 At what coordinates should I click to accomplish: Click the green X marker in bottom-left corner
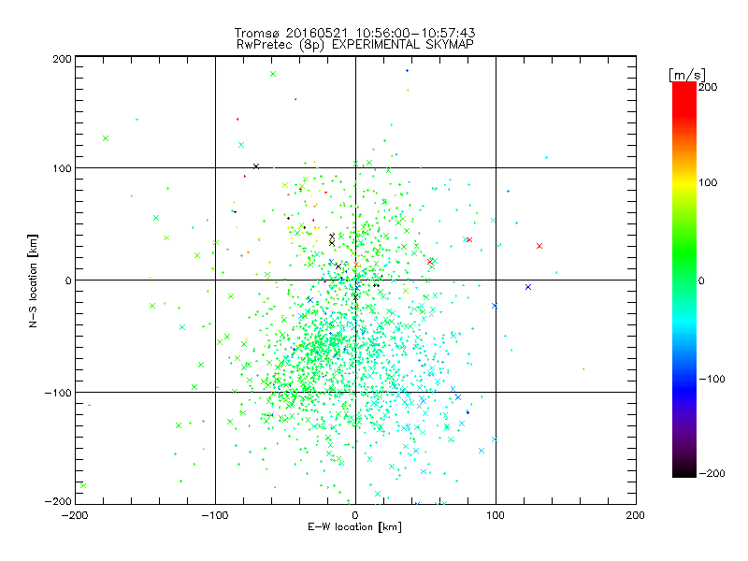point(83,485)
